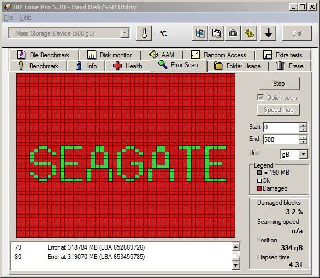The height and width of the screenshot is (278, 320).
Task: Click the thermometer temperature icon
Action: click(x=144, y=33)
